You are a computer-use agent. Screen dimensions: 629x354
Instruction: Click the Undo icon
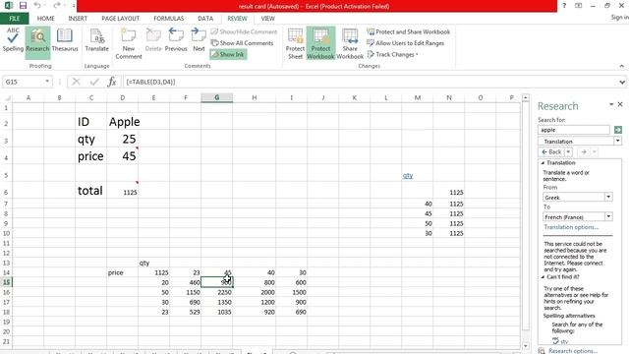click(x=37, y=6)
